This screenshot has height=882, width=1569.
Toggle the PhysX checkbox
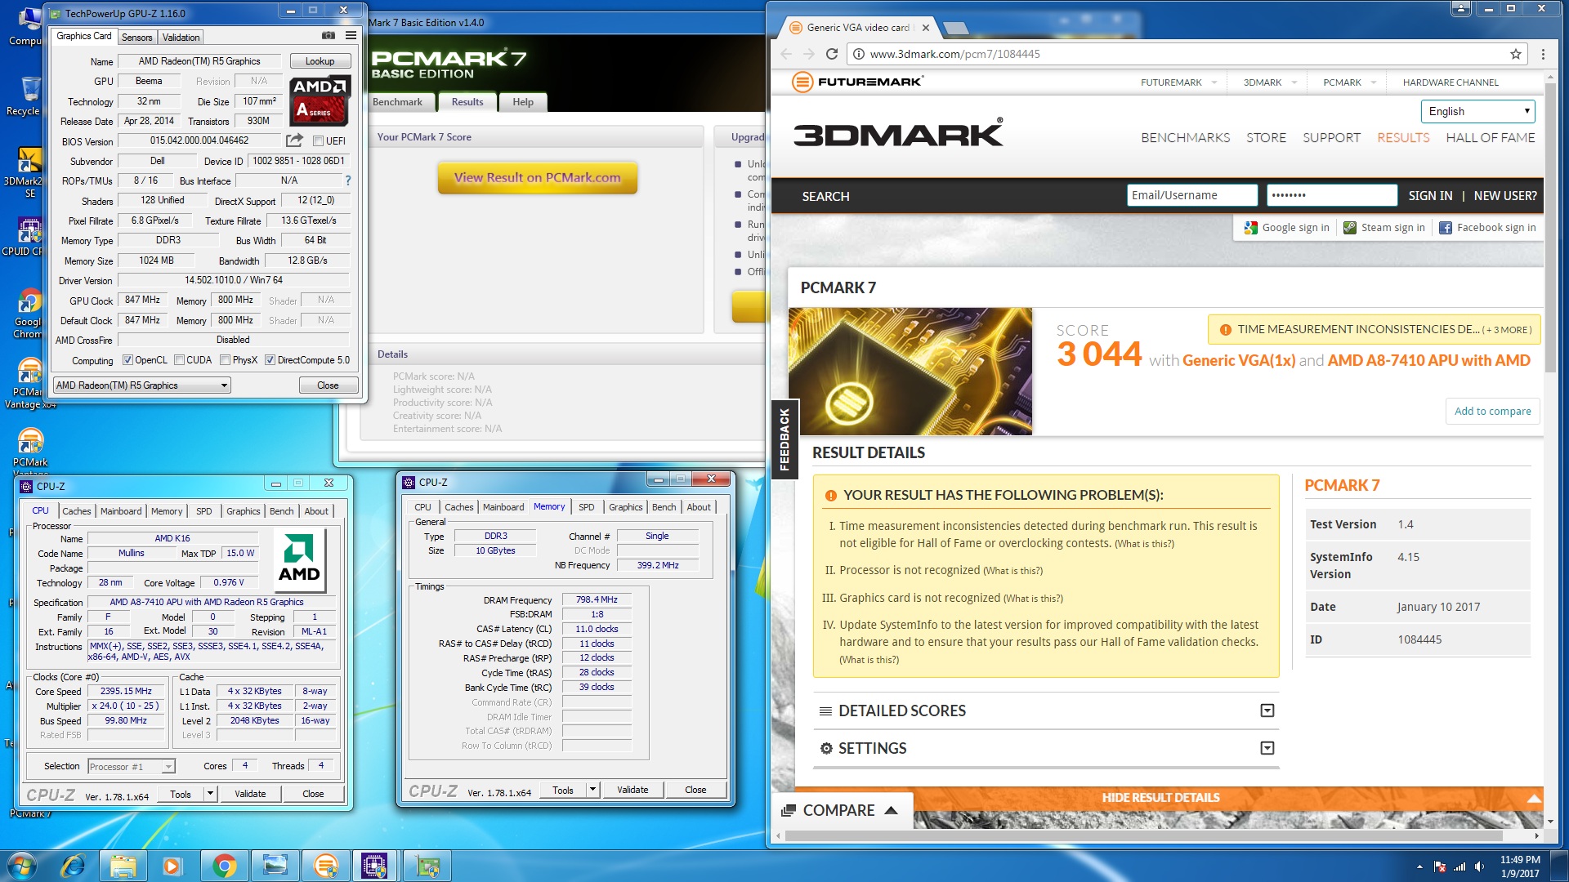[x=225, y=360]
